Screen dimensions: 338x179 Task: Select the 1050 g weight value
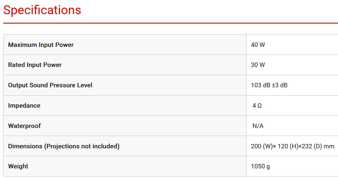(260, 166)
